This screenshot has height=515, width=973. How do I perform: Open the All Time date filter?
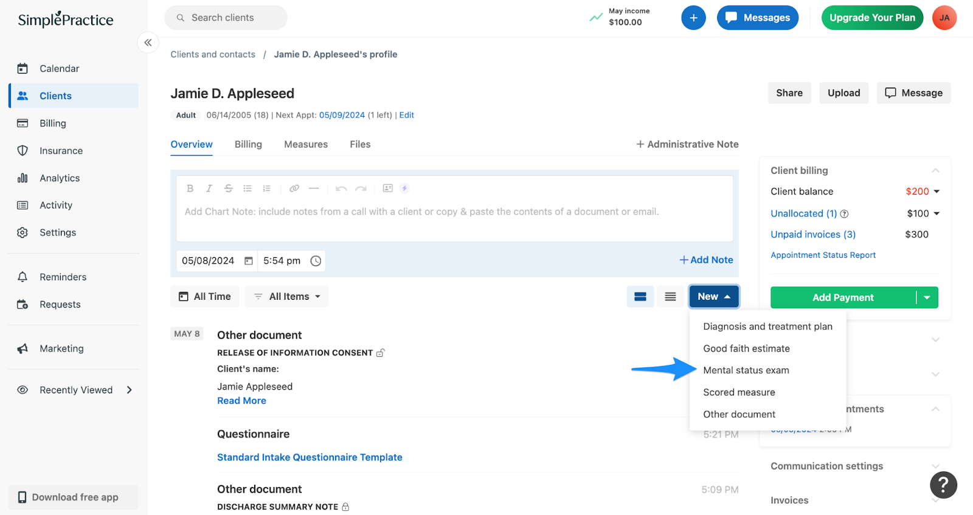click(x=205, y=297)
